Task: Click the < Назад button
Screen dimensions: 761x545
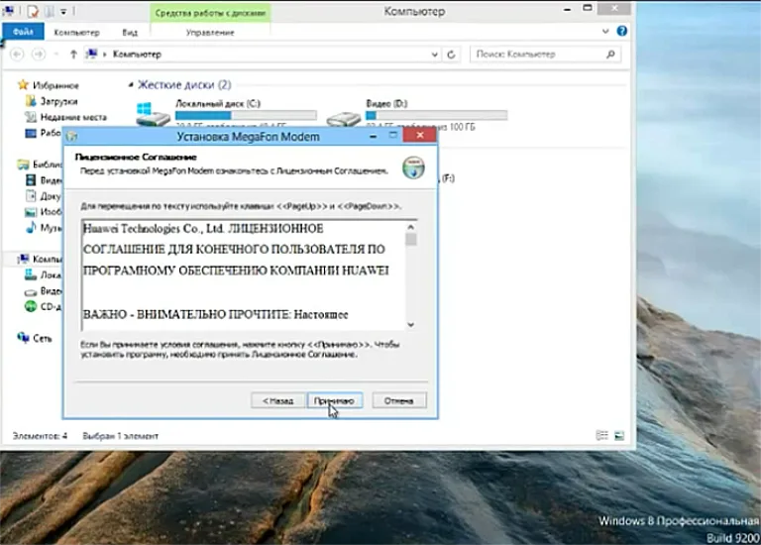Action: (277, 401)
